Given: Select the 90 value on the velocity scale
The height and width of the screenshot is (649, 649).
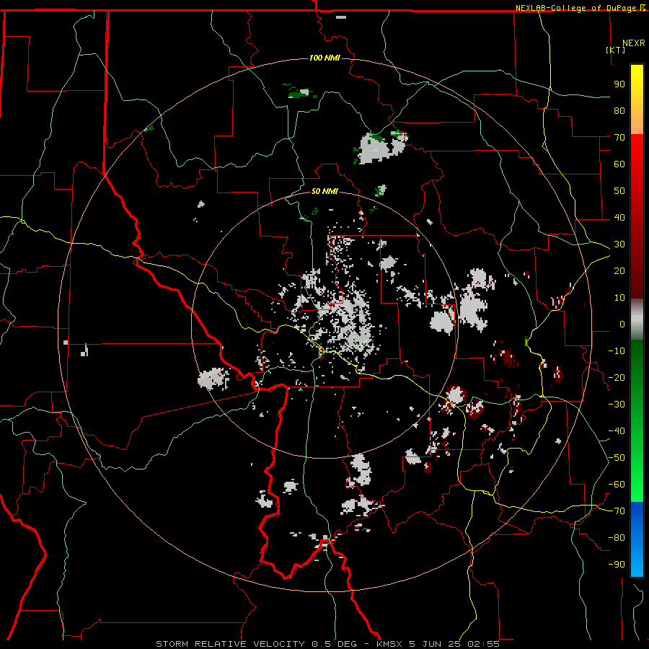Looking at the screenshot, I should tap(619, 84).
